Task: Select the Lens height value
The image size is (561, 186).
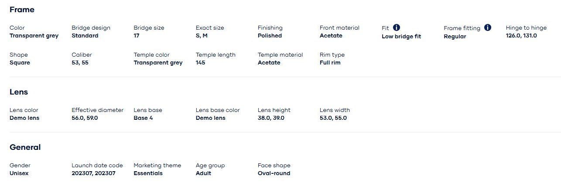Action: [271, 118]
